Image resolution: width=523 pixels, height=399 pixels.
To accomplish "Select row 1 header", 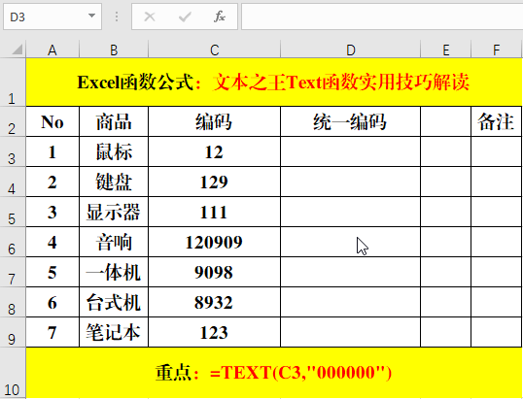I will point(13,83).
